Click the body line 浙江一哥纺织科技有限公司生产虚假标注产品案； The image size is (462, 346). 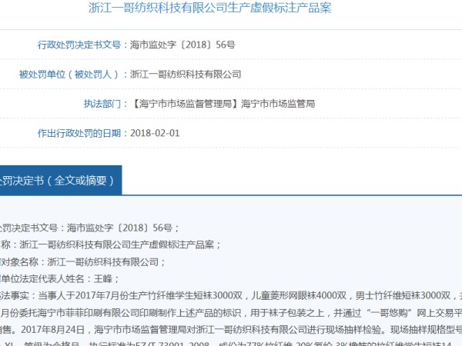tap(111, 245)
